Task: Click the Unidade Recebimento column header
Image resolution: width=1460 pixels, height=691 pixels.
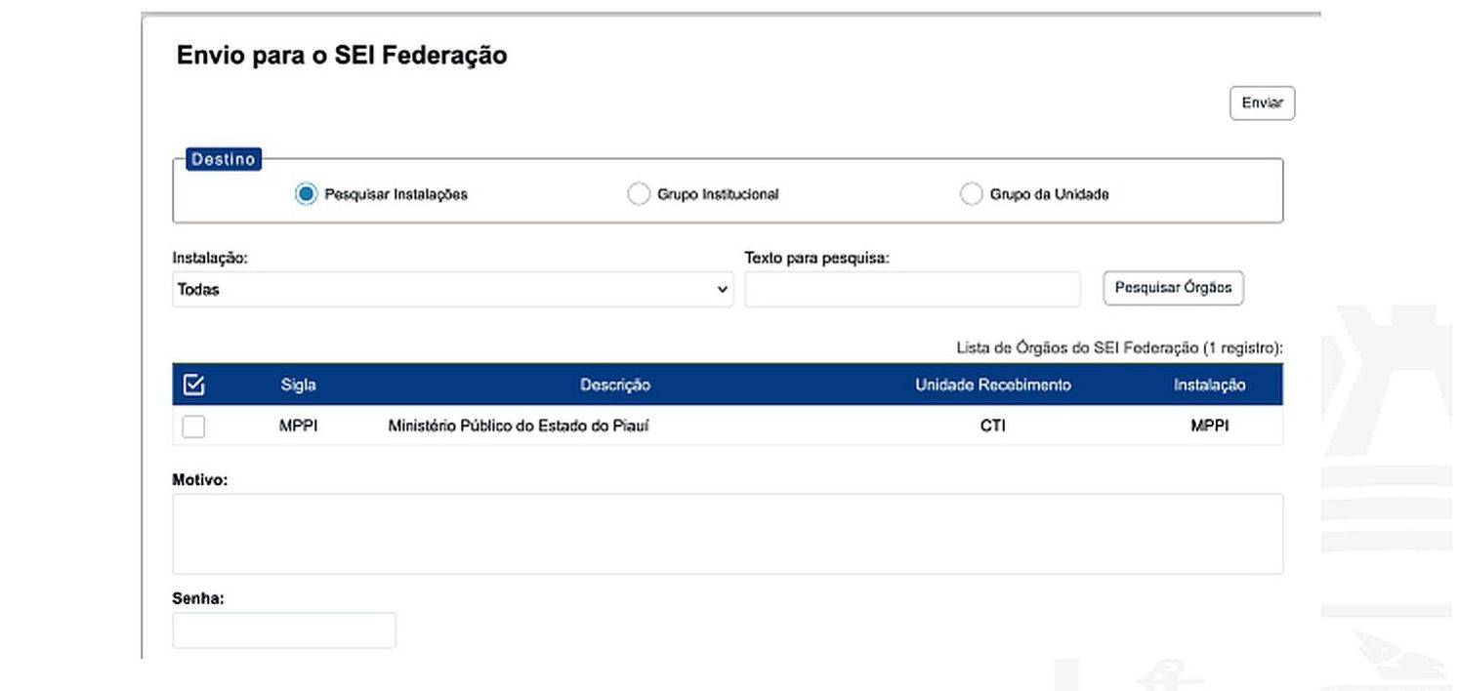Action: 993,386
